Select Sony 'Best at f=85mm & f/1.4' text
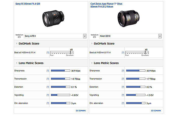177x115 pixels. coord(25,52)
